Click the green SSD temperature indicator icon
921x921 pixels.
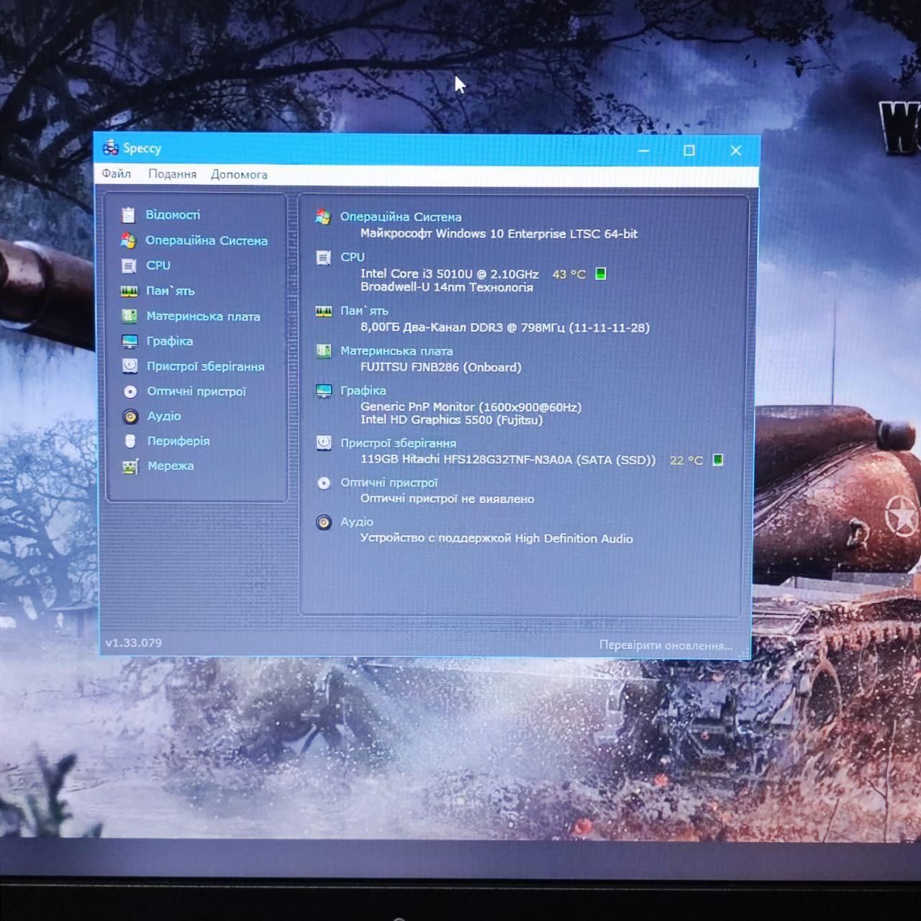[x=717, y=460]
